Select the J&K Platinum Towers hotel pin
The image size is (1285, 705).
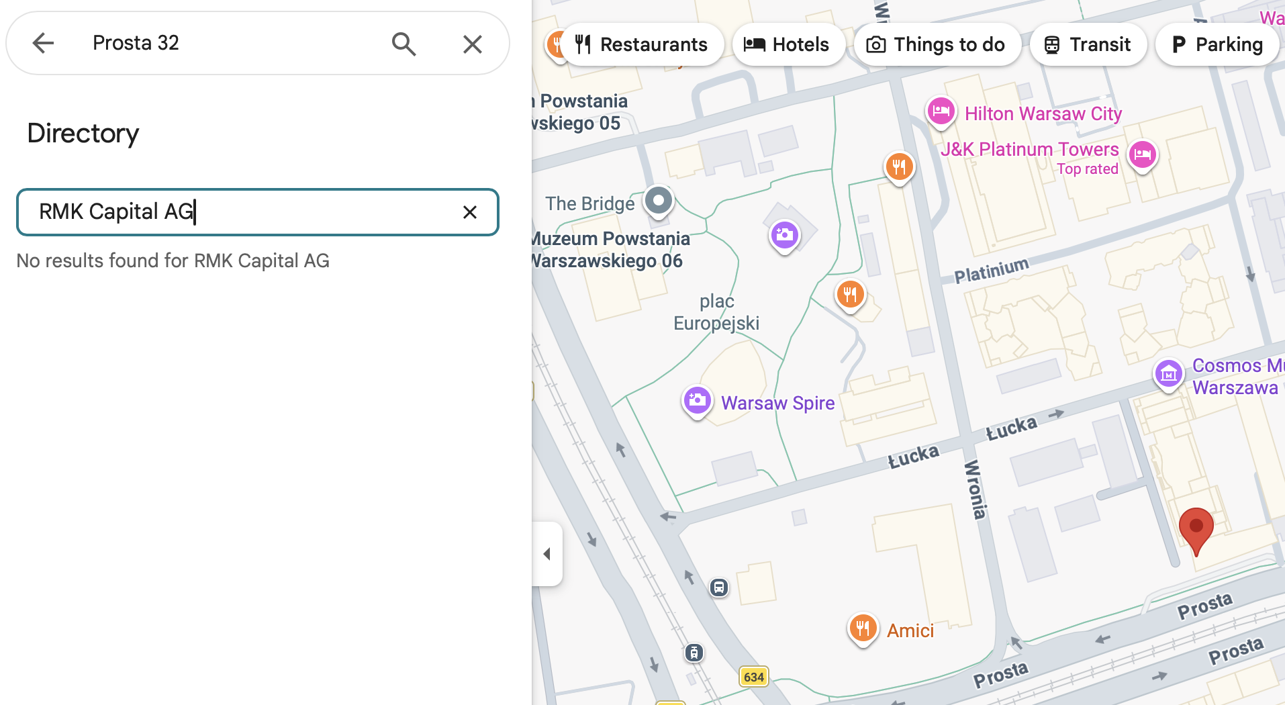point(1142,155)
